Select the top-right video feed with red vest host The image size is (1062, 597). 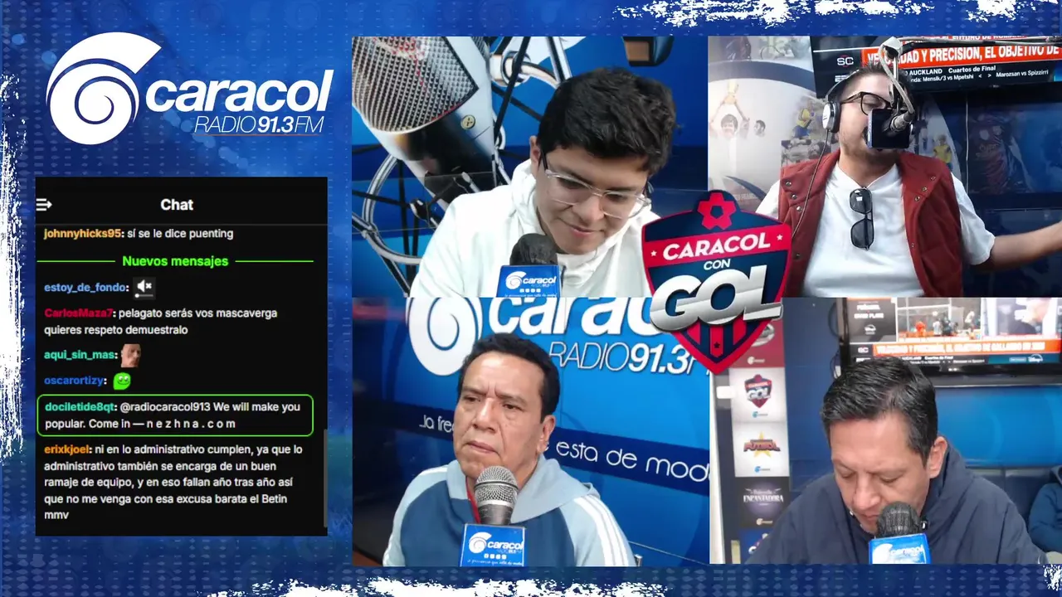click(x=885, y=167)
